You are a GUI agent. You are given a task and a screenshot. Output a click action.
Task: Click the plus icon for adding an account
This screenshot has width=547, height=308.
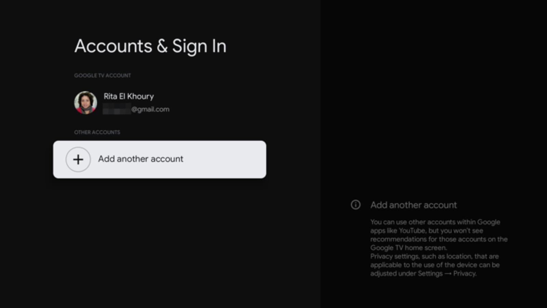pos(78,159)
